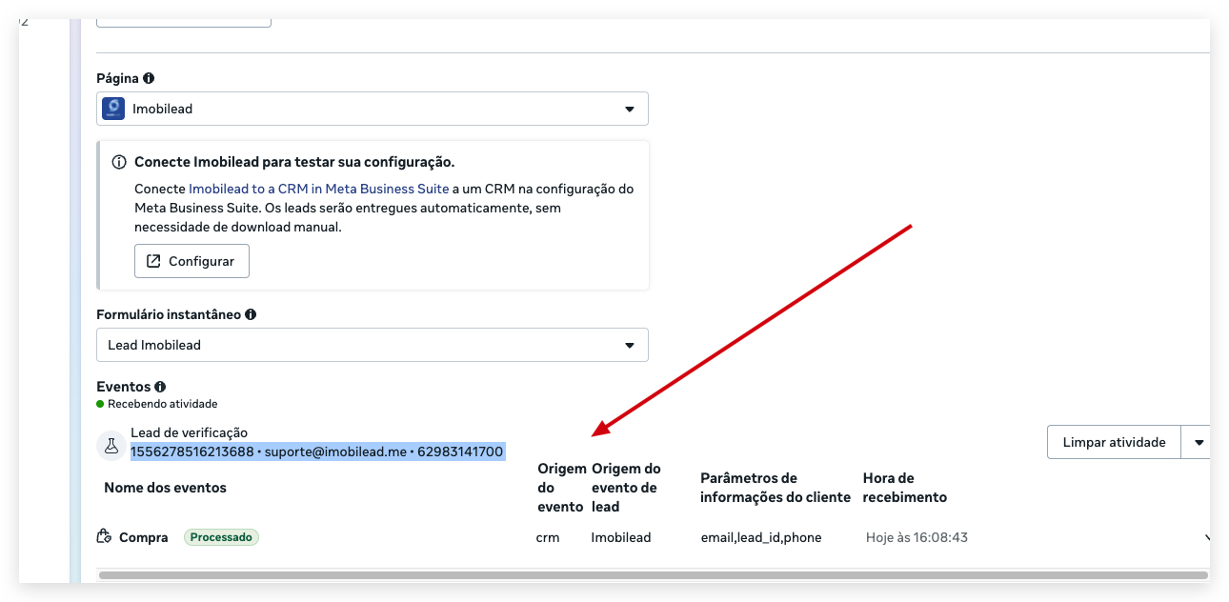The height and width of the screenshot is (602, 1229).
Task: Click the Parâmetros de informações do cliente header
Action: [x=776, y=488]
